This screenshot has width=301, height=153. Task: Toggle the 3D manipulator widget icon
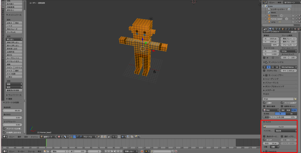(71, 137)
